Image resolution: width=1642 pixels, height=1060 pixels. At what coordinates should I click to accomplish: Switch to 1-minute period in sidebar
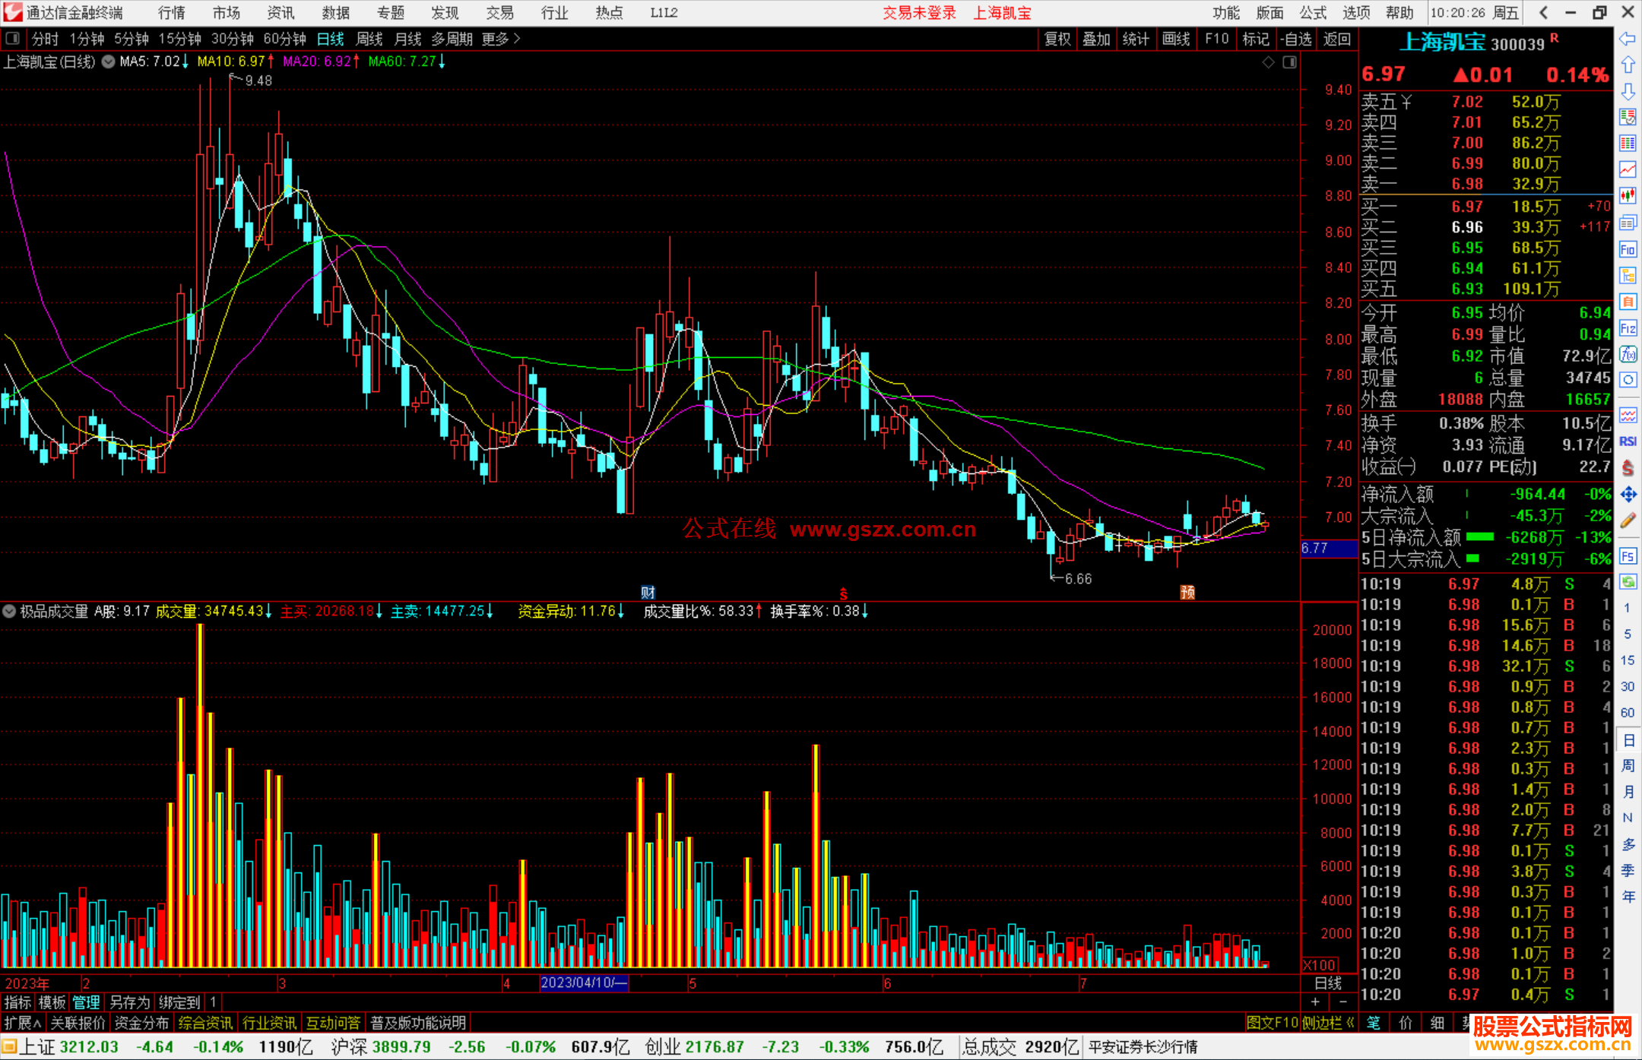coord(1627,608)
